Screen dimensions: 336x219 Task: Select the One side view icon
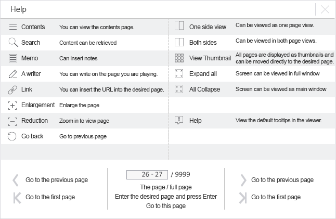[179, 26]
